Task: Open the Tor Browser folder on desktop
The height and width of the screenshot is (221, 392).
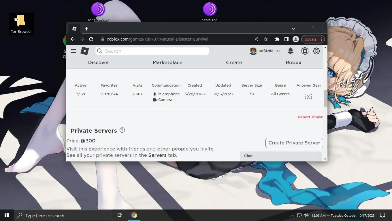Action: [21, 24]
